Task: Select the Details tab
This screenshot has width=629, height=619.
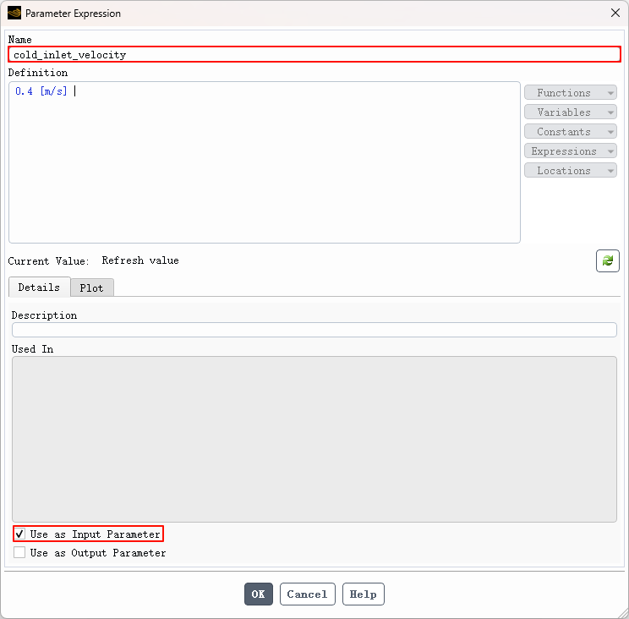Action: click(x=39, y=287)
